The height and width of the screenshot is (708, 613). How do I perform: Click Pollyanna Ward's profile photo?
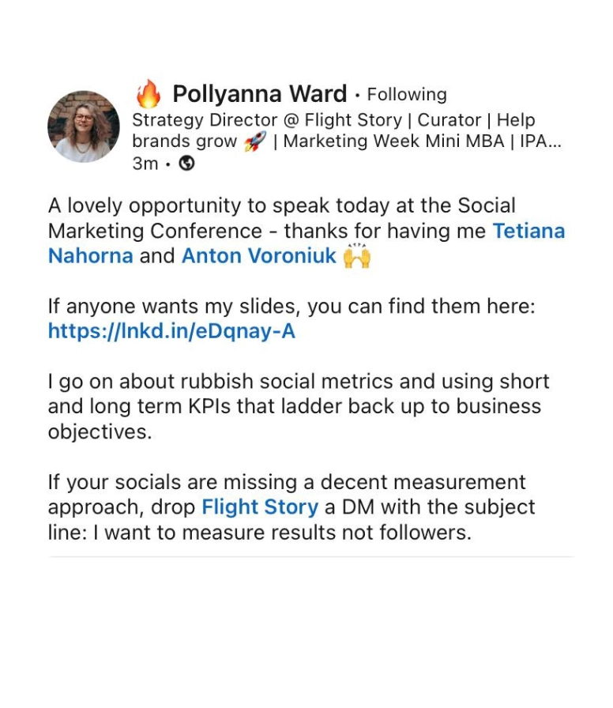pyautogui.click(x=84, y=126)
